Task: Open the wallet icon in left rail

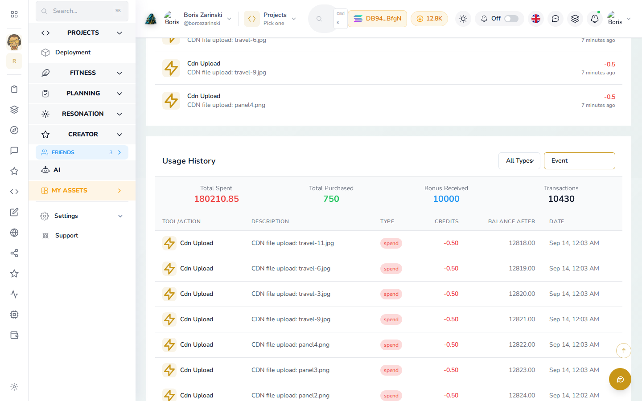Action: click(x=14, y=335)
